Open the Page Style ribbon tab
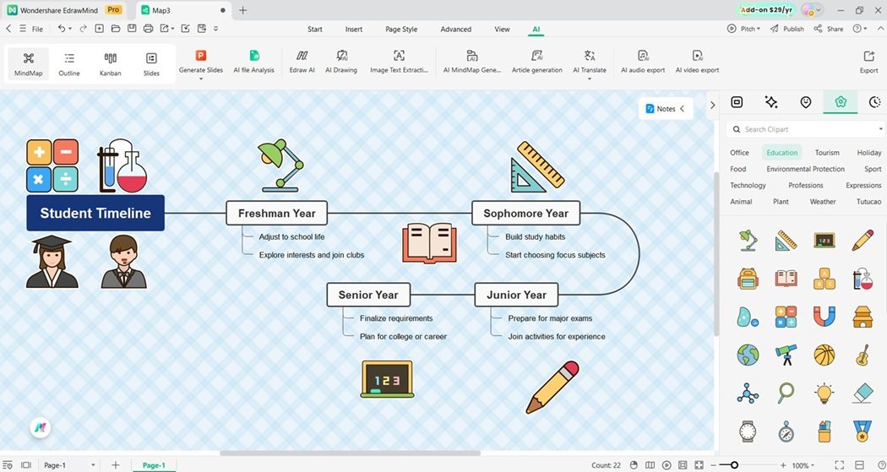Viewport: 887px width, 472px height. 401,29
